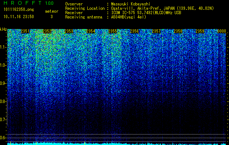Click the 2354 time marker

91,31
